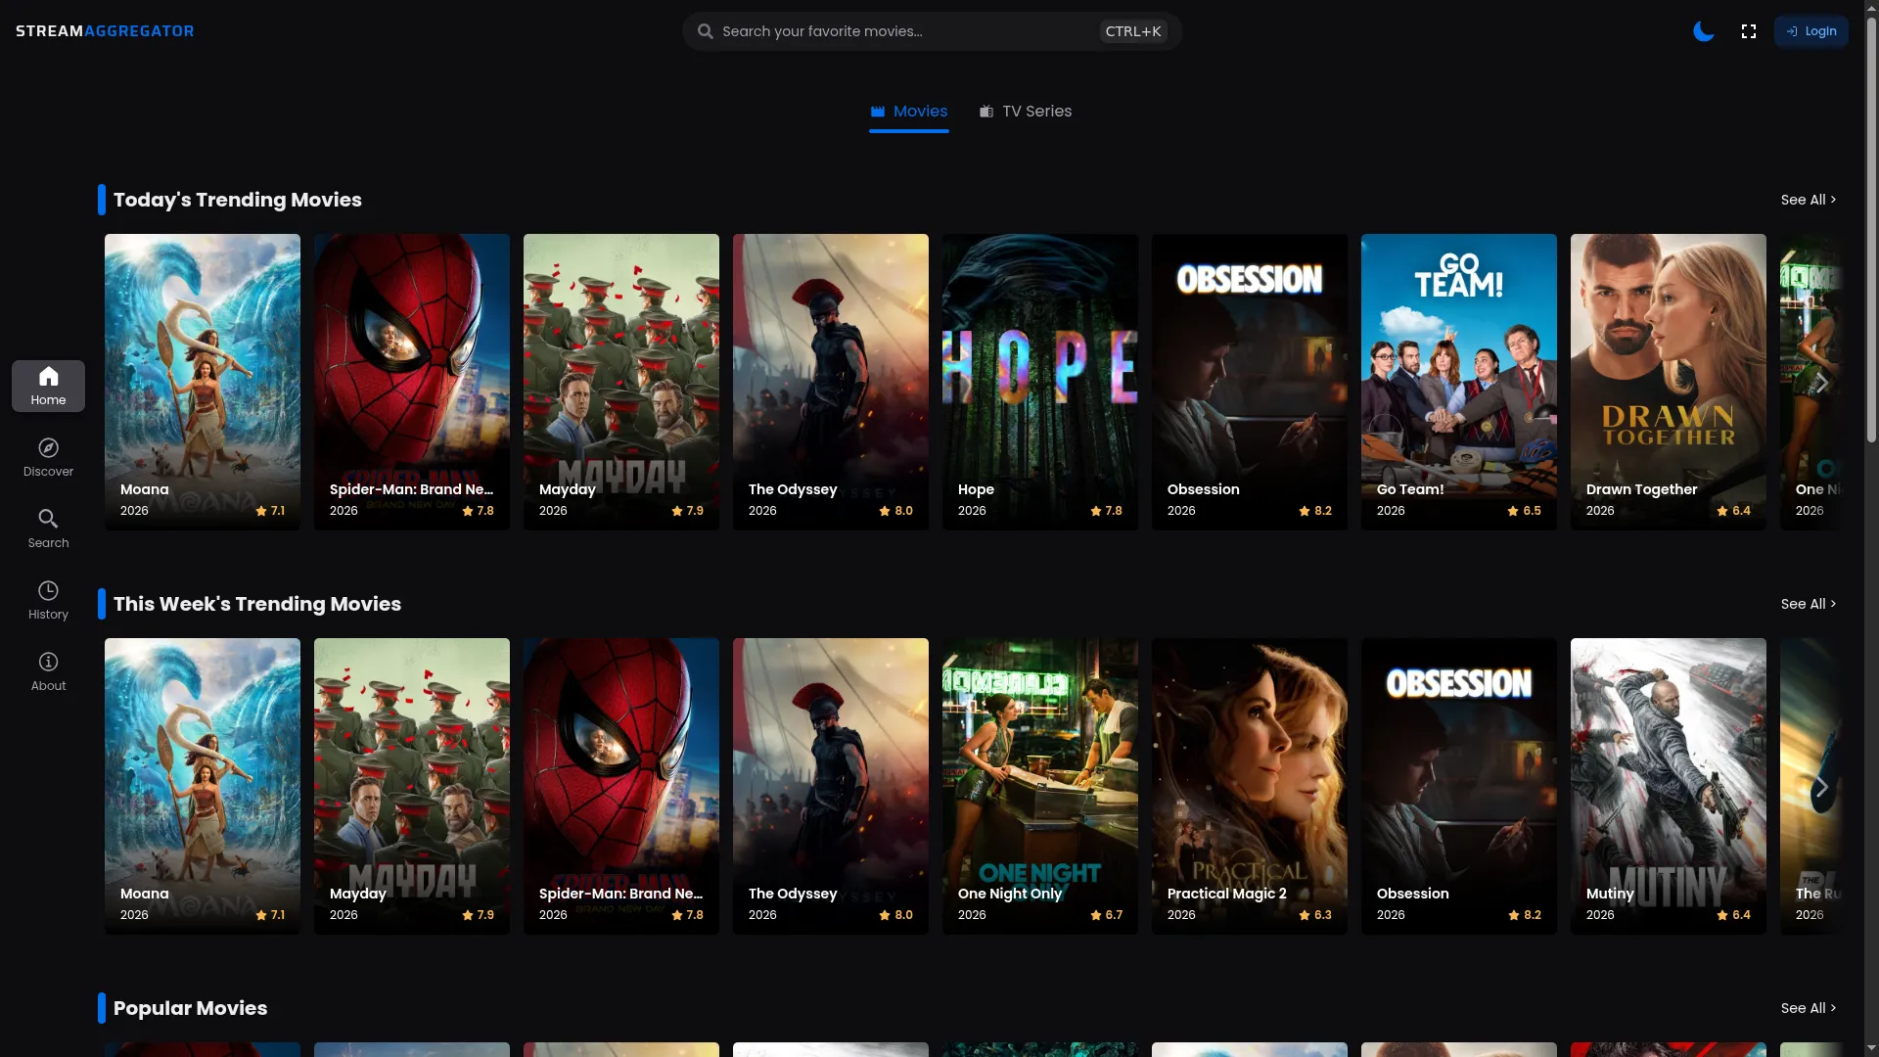Advance Today's Trending carousel with right chevron

click(x=1821, y=383)
